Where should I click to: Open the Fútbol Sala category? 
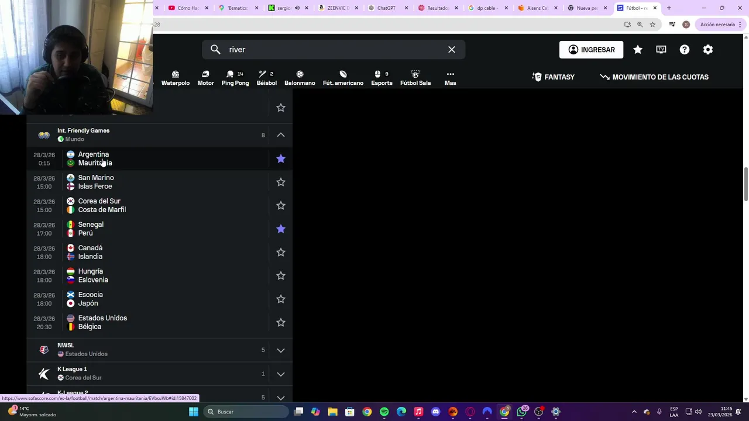coord(415,78)
